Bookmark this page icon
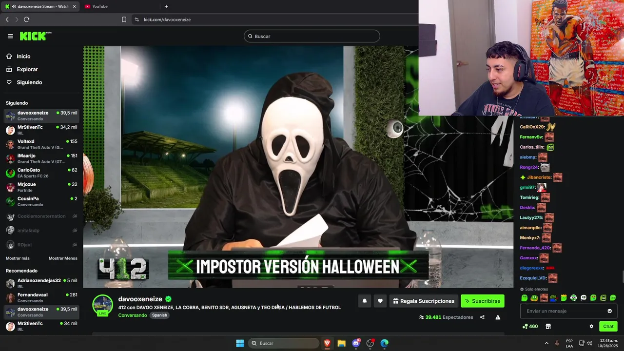 [x=124, y=19]
